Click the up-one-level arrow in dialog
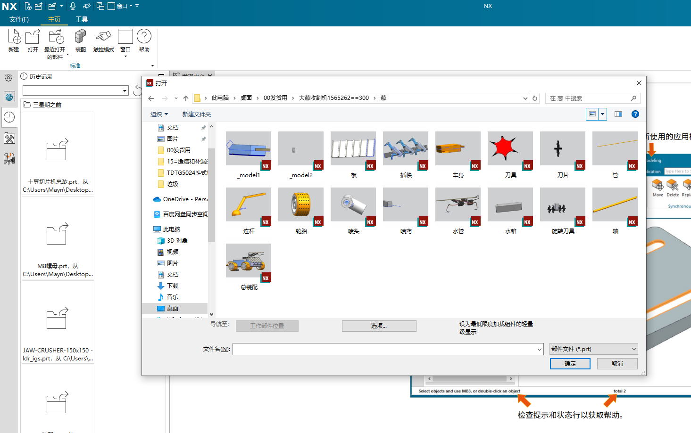This screenshot has width=691, height=433. click(x=186, y=98)
